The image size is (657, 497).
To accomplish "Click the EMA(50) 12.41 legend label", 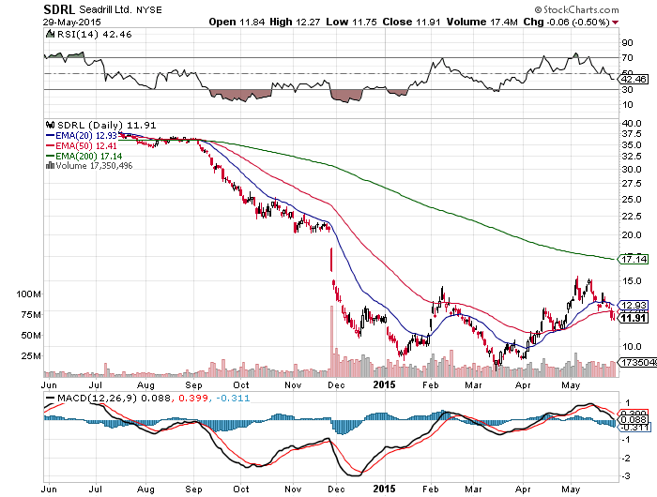I will point(86,145).
